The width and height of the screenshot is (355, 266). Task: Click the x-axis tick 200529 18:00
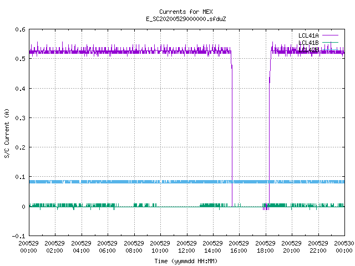[265, 247]
